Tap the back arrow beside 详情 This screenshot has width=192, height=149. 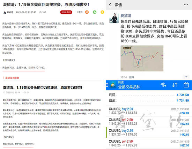(x=110, y=5)
